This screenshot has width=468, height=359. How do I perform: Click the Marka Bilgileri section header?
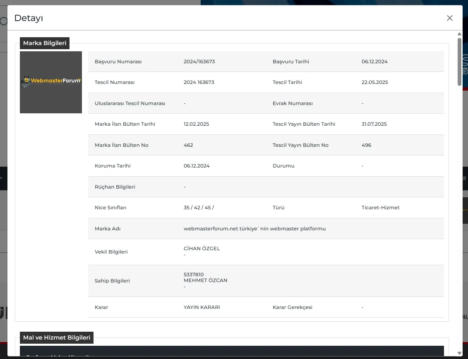(x=45, y=43)
